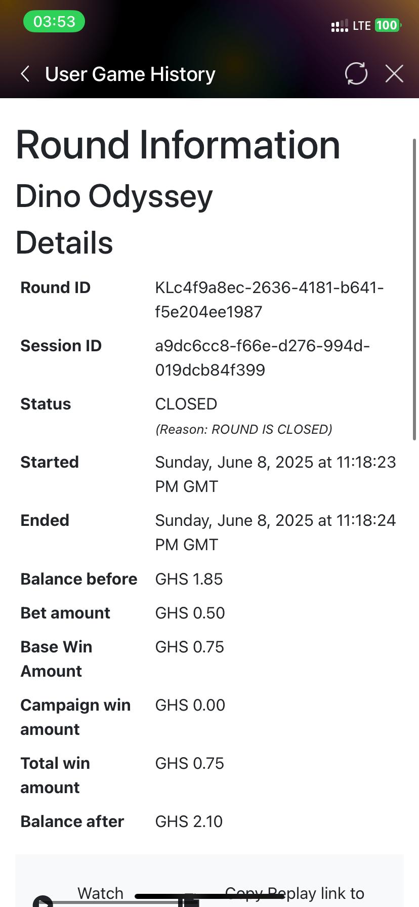The image size is (419, 907).
Task: Tap the Balance after value GHS 2.10
Action: click(x=189, y=821)
